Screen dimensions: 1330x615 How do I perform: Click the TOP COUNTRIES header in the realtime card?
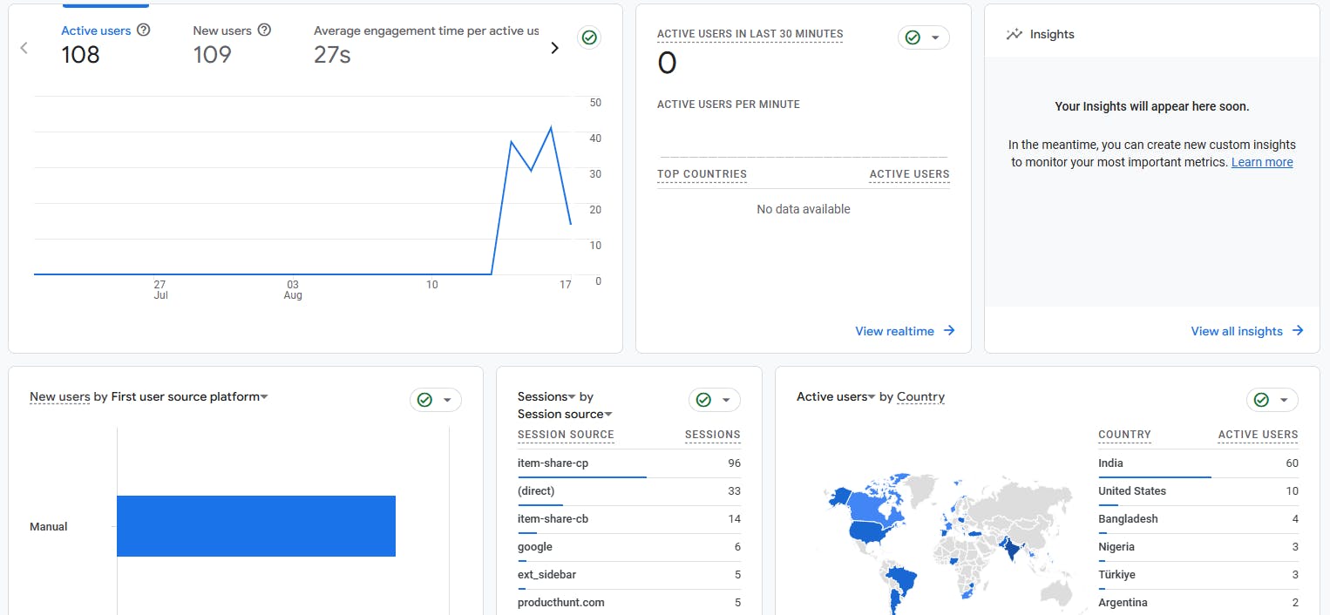coord(702,174)
